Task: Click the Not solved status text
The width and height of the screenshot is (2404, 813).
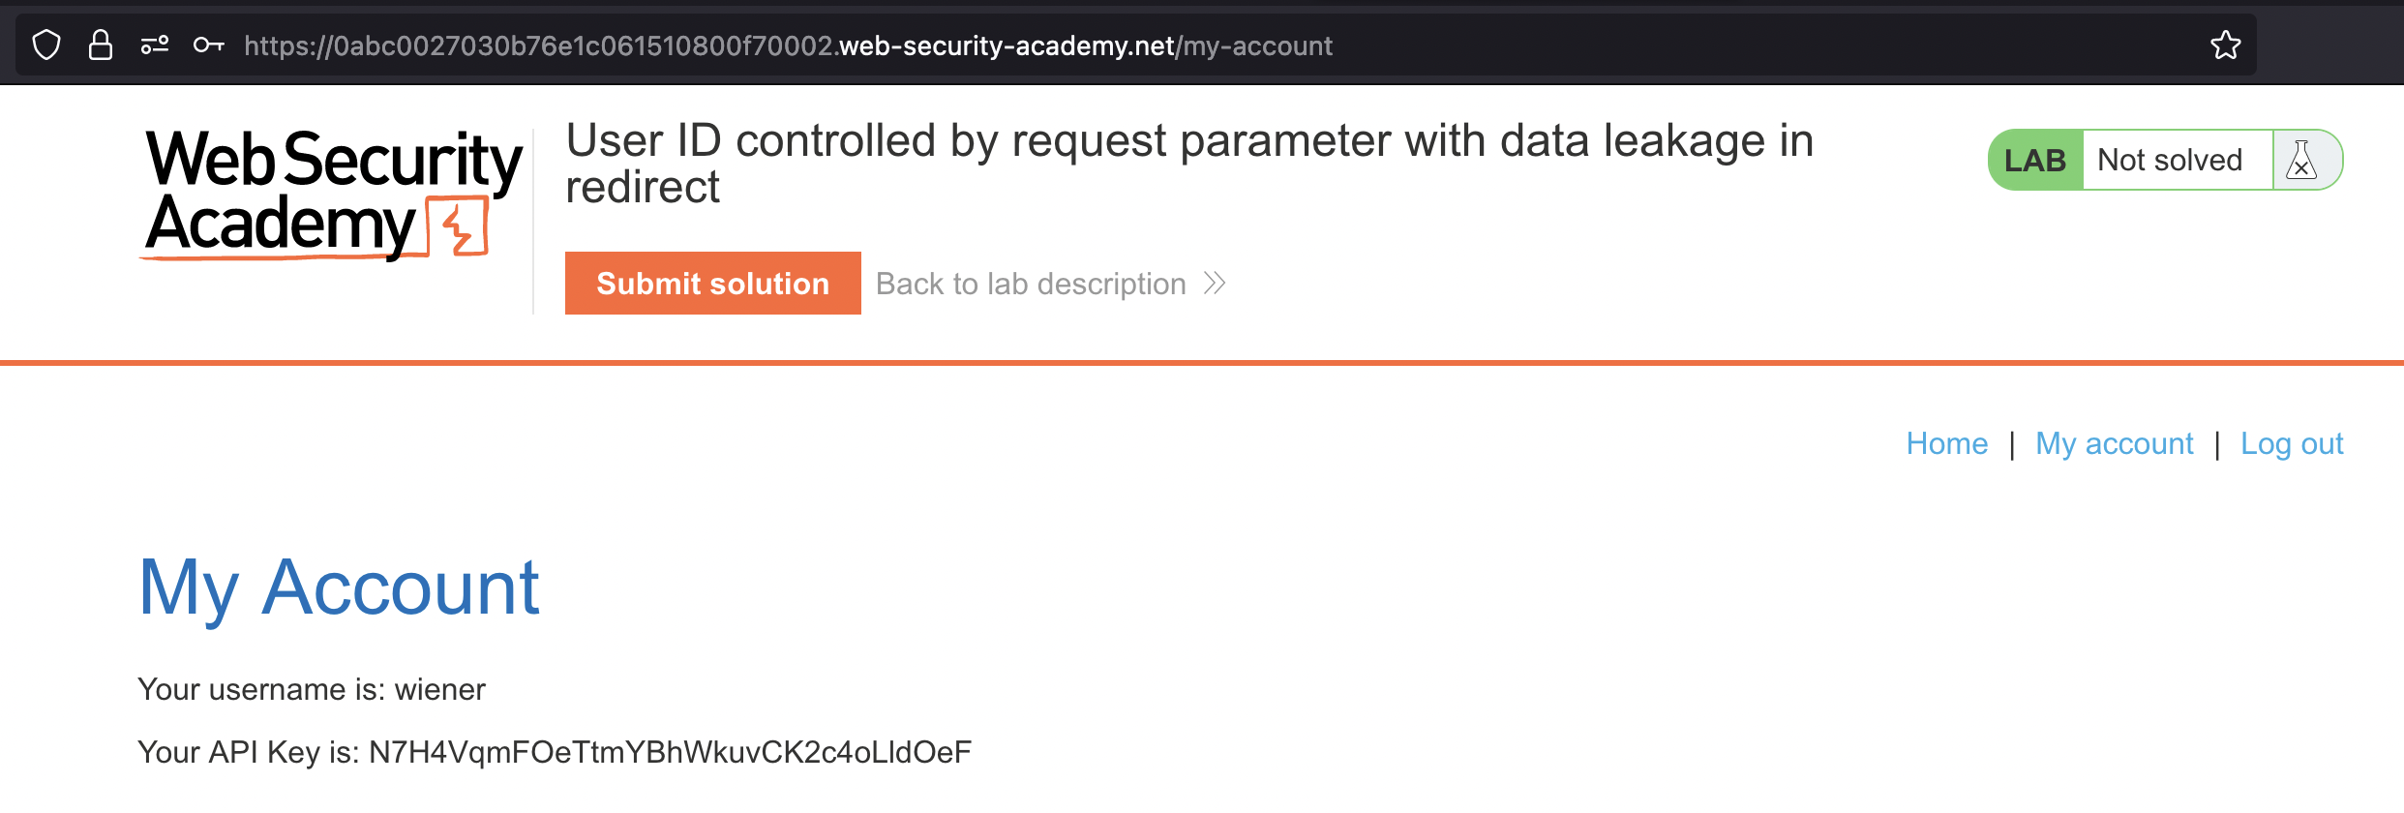Action: coord(2169,161)
